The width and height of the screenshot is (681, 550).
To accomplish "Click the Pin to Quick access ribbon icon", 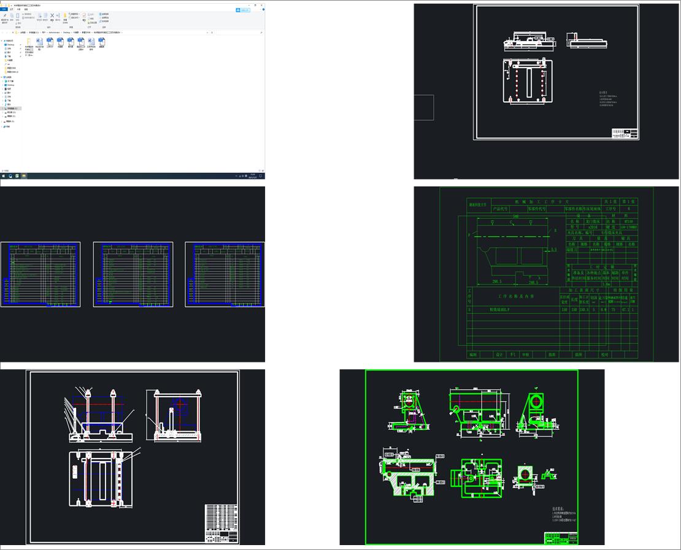I will click(5, 15).
